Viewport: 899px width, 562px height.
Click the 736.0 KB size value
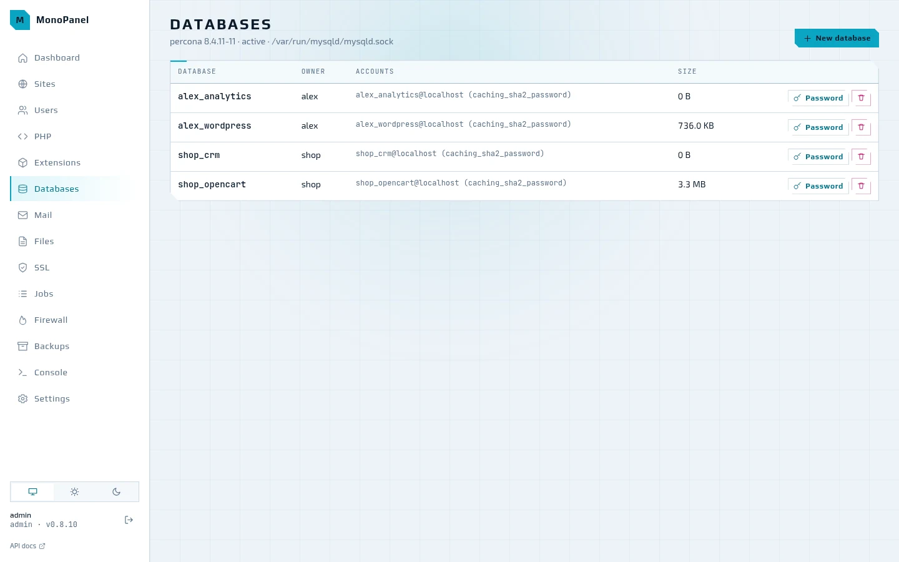[695, 126]
